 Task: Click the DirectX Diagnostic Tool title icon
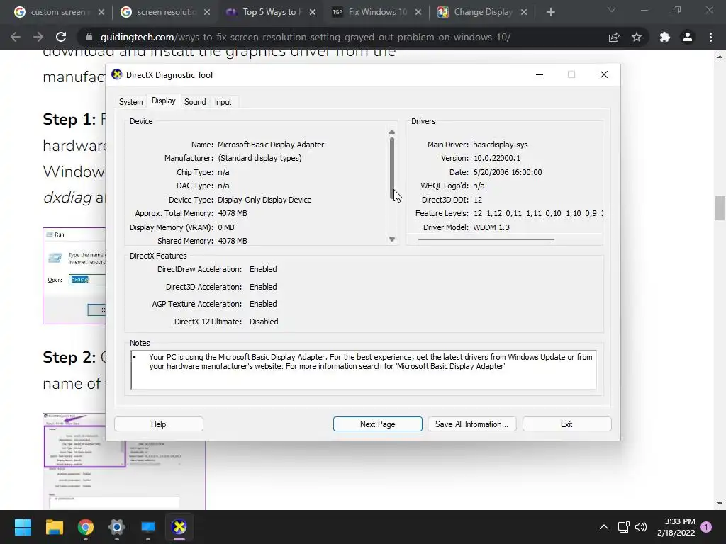117,74
